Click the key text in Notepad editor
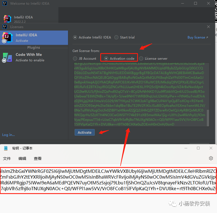This screenshot has width=217, height=213. 108,180
